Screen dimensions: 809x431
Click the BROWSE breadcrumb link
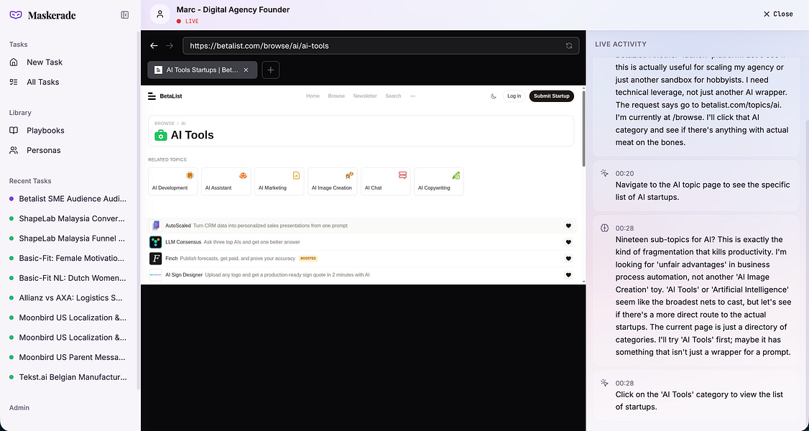164,124
